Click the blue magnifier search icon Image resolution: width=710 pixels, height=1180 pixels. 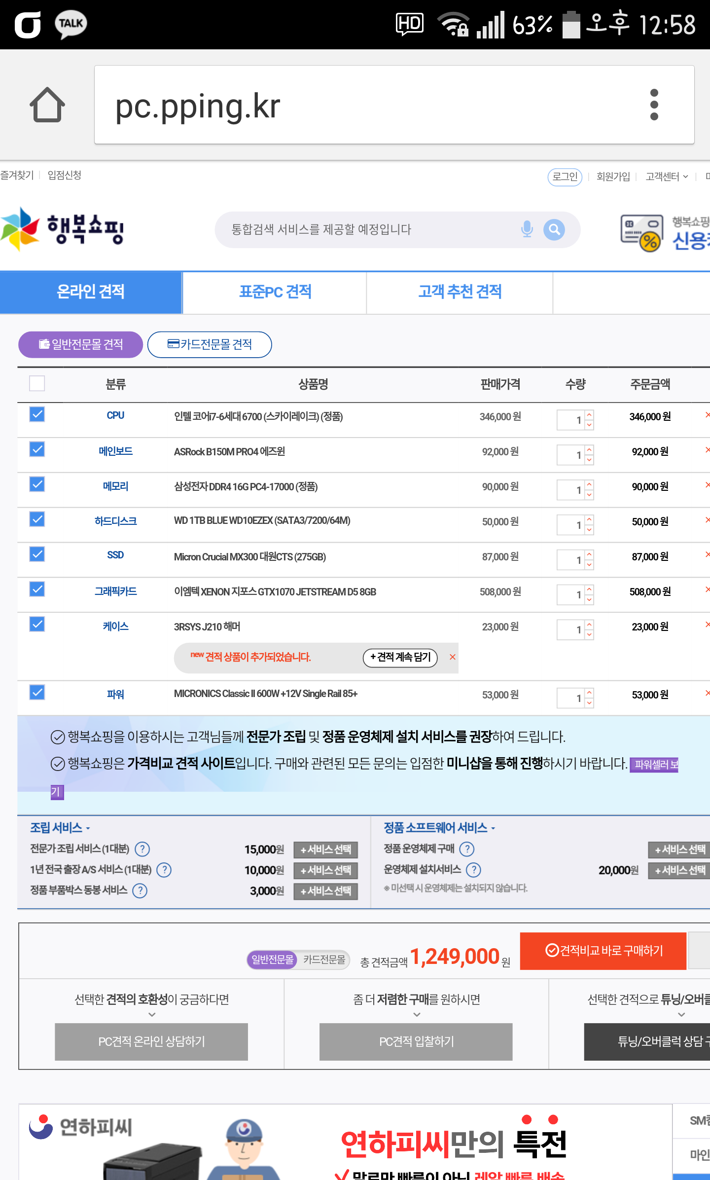click(554, 229)
